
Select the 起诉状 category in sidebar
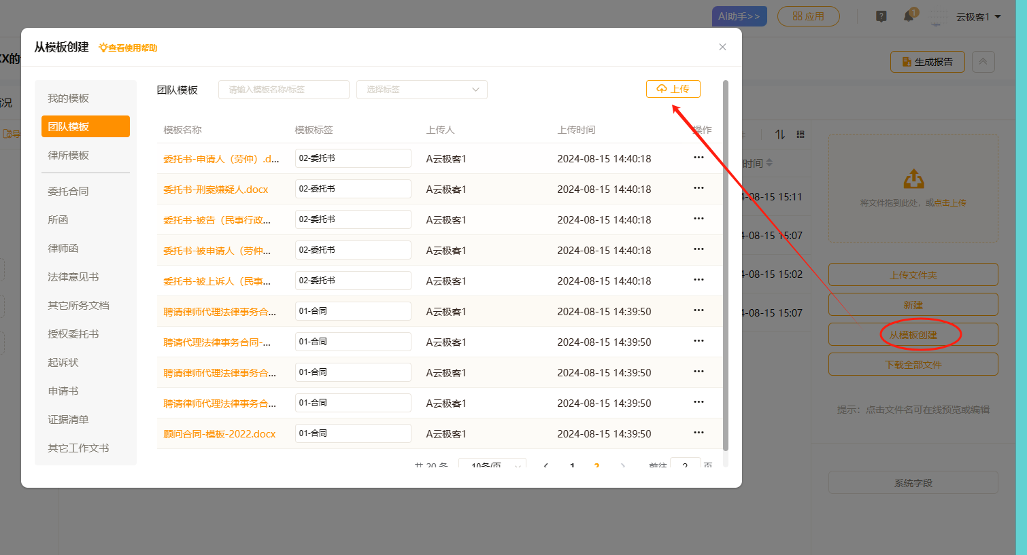(x=63, y=363)
